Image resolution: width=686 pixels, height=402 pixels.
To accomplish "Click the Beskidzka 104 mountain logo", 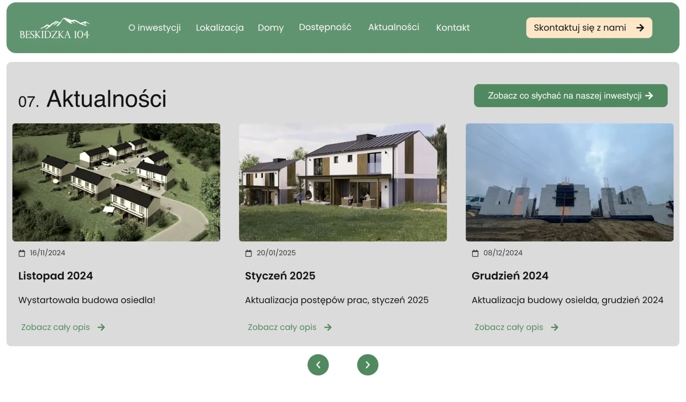I will [x=55, y=28].
